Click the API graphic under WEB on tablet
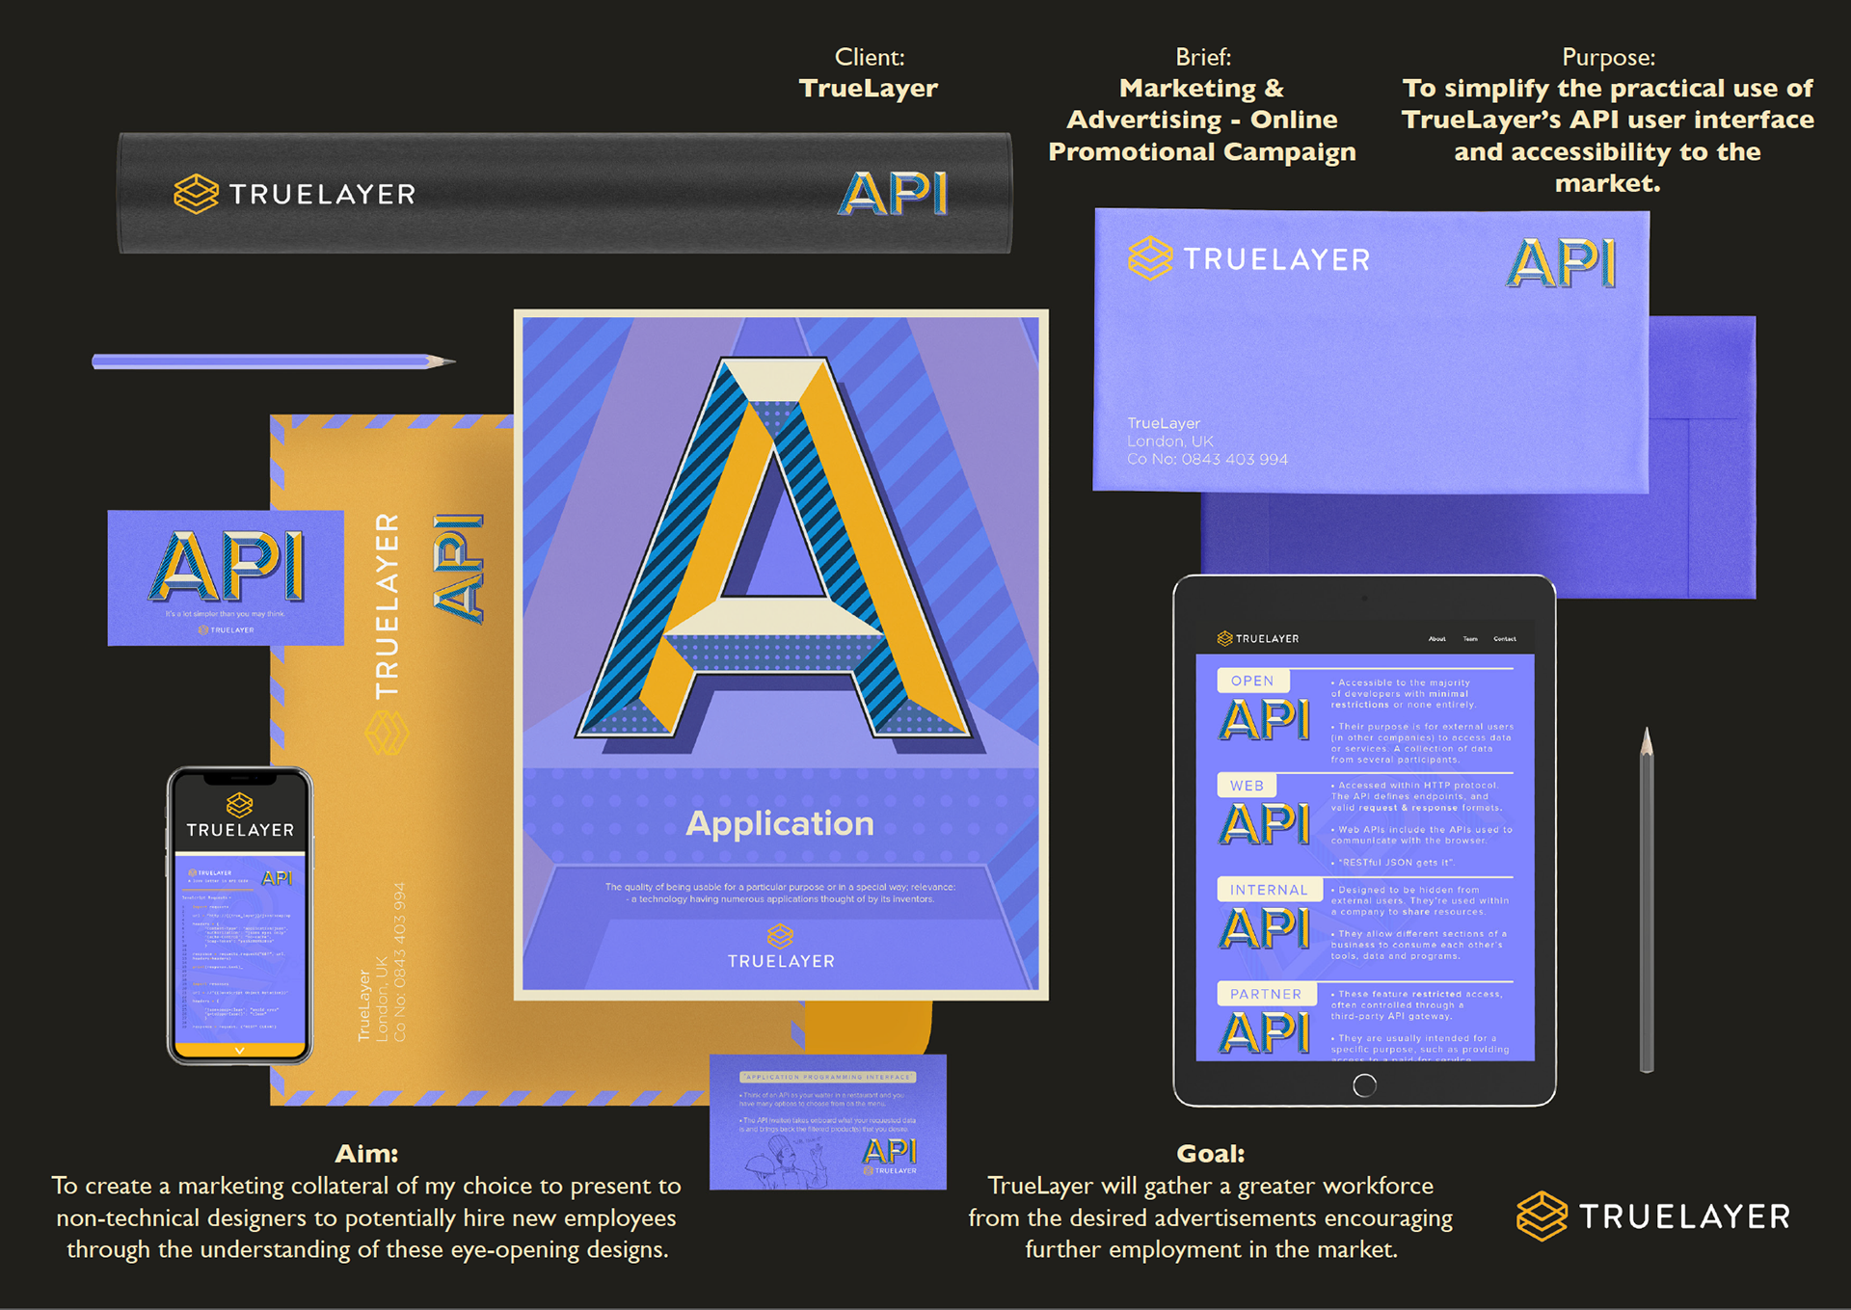The width and height of the screenshot is (1851, 1310). click(x=1266, y=824)
